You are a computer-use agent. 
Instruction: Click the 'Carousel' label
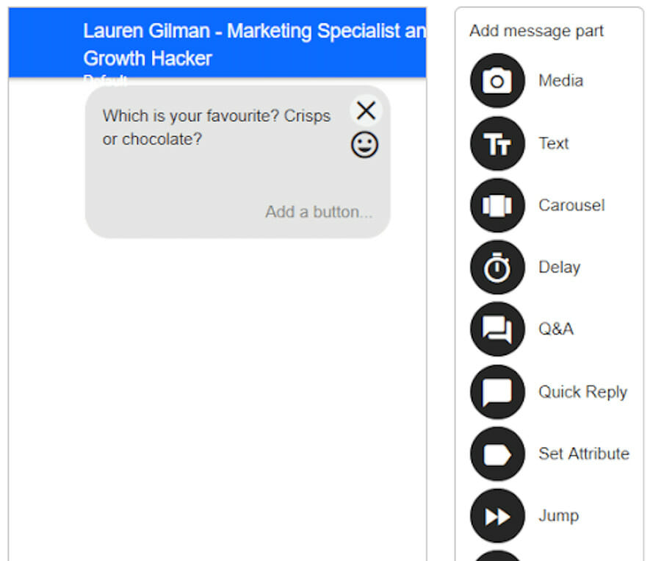(571, 206)
